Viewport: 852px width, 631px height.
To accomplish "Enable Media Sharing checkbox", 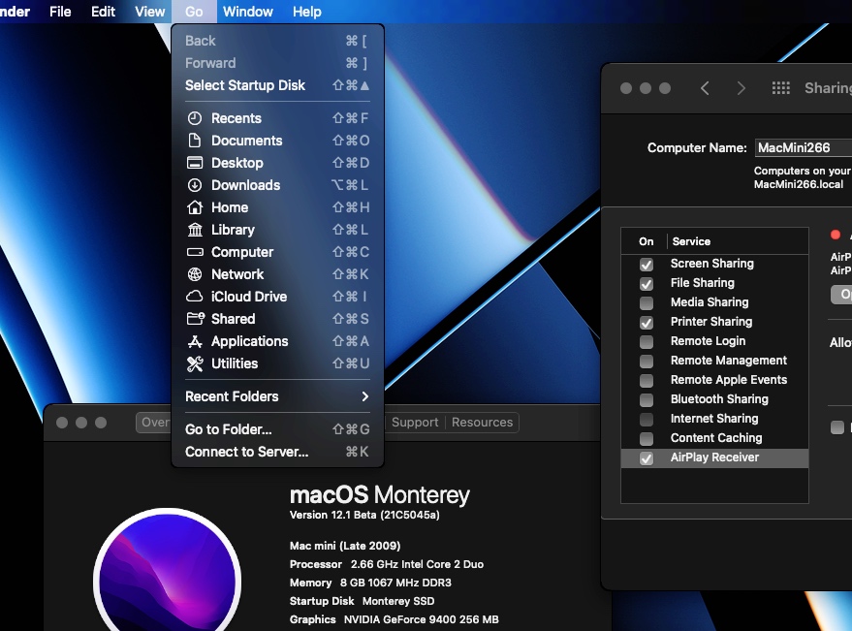I will (x=647, y=302).
